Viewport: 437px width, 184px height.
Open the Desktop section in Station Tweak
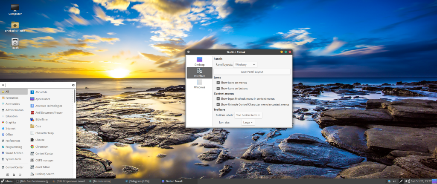click(x=199, y=61)
